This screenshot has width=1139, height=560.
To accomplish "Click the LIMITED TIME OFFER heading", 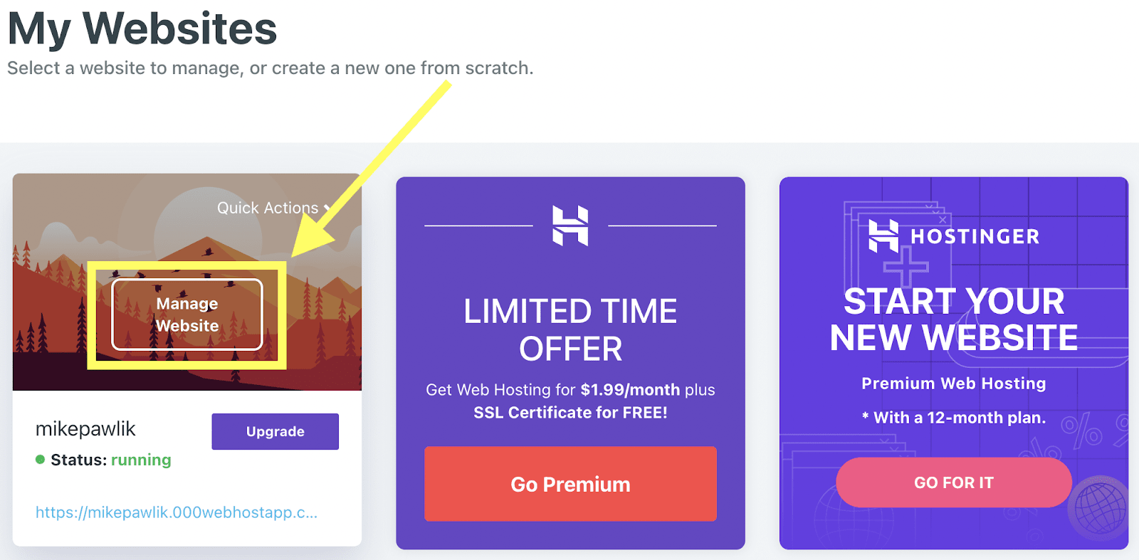I will 570,330.
